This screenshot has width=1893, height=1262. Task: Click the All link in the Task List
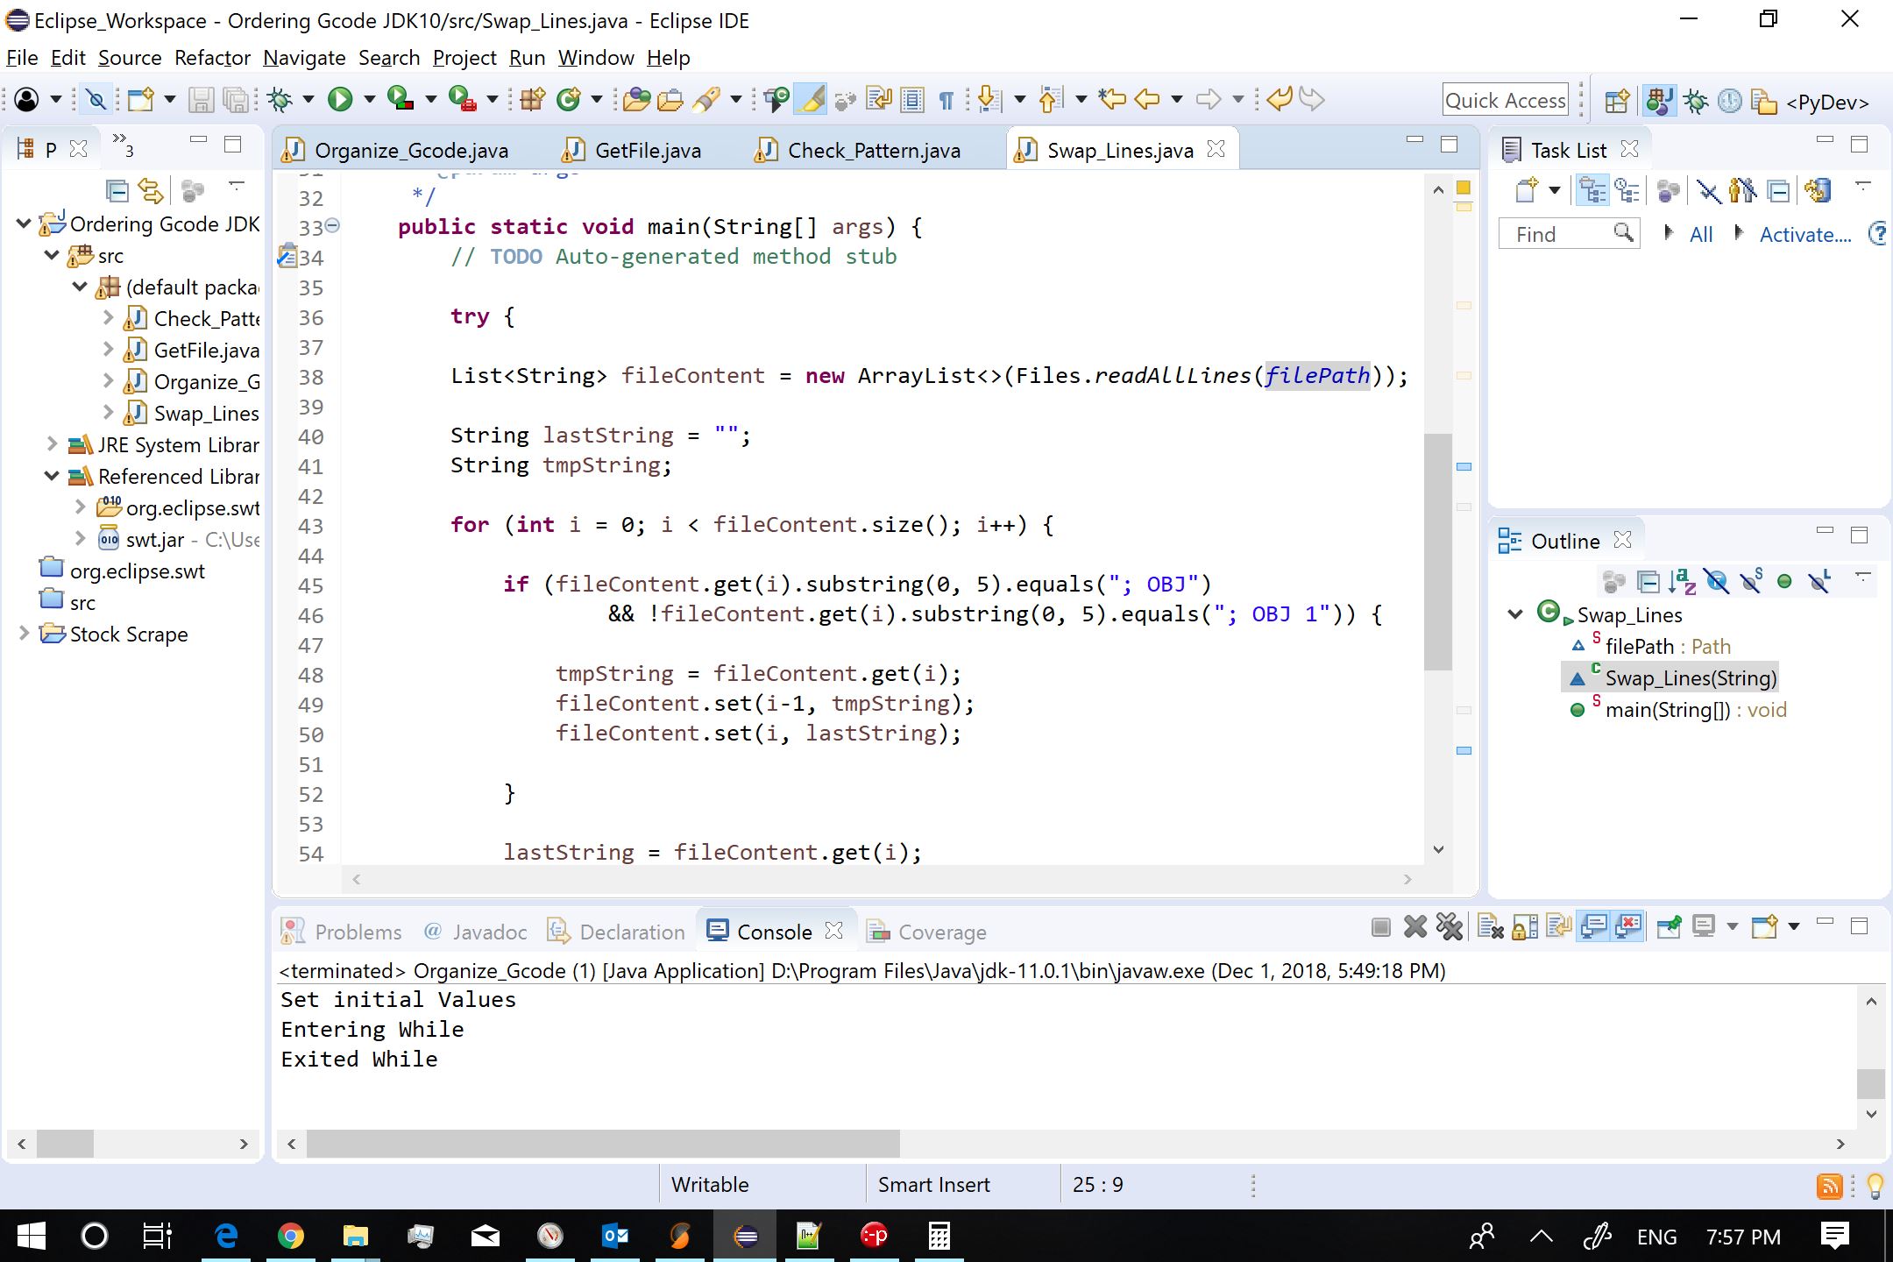point(1700,234)
